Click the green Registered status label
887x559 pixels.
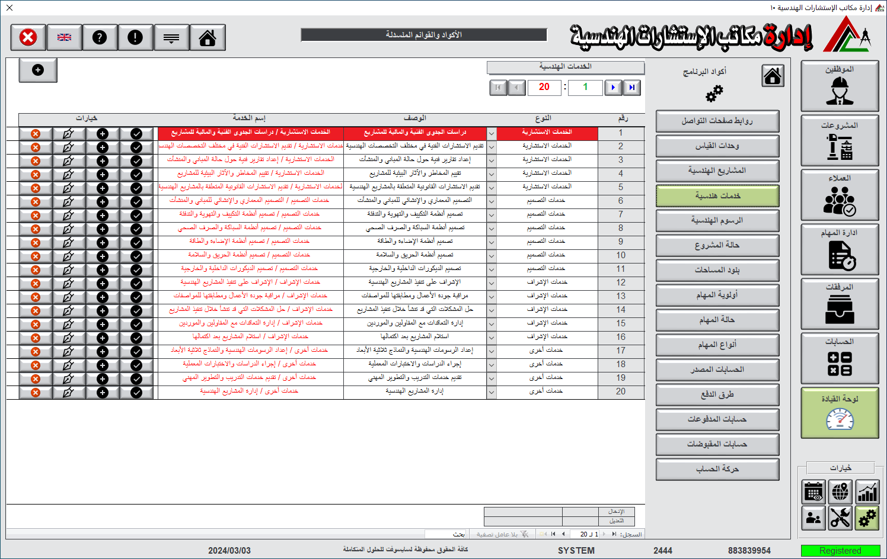tap(840, 551)
